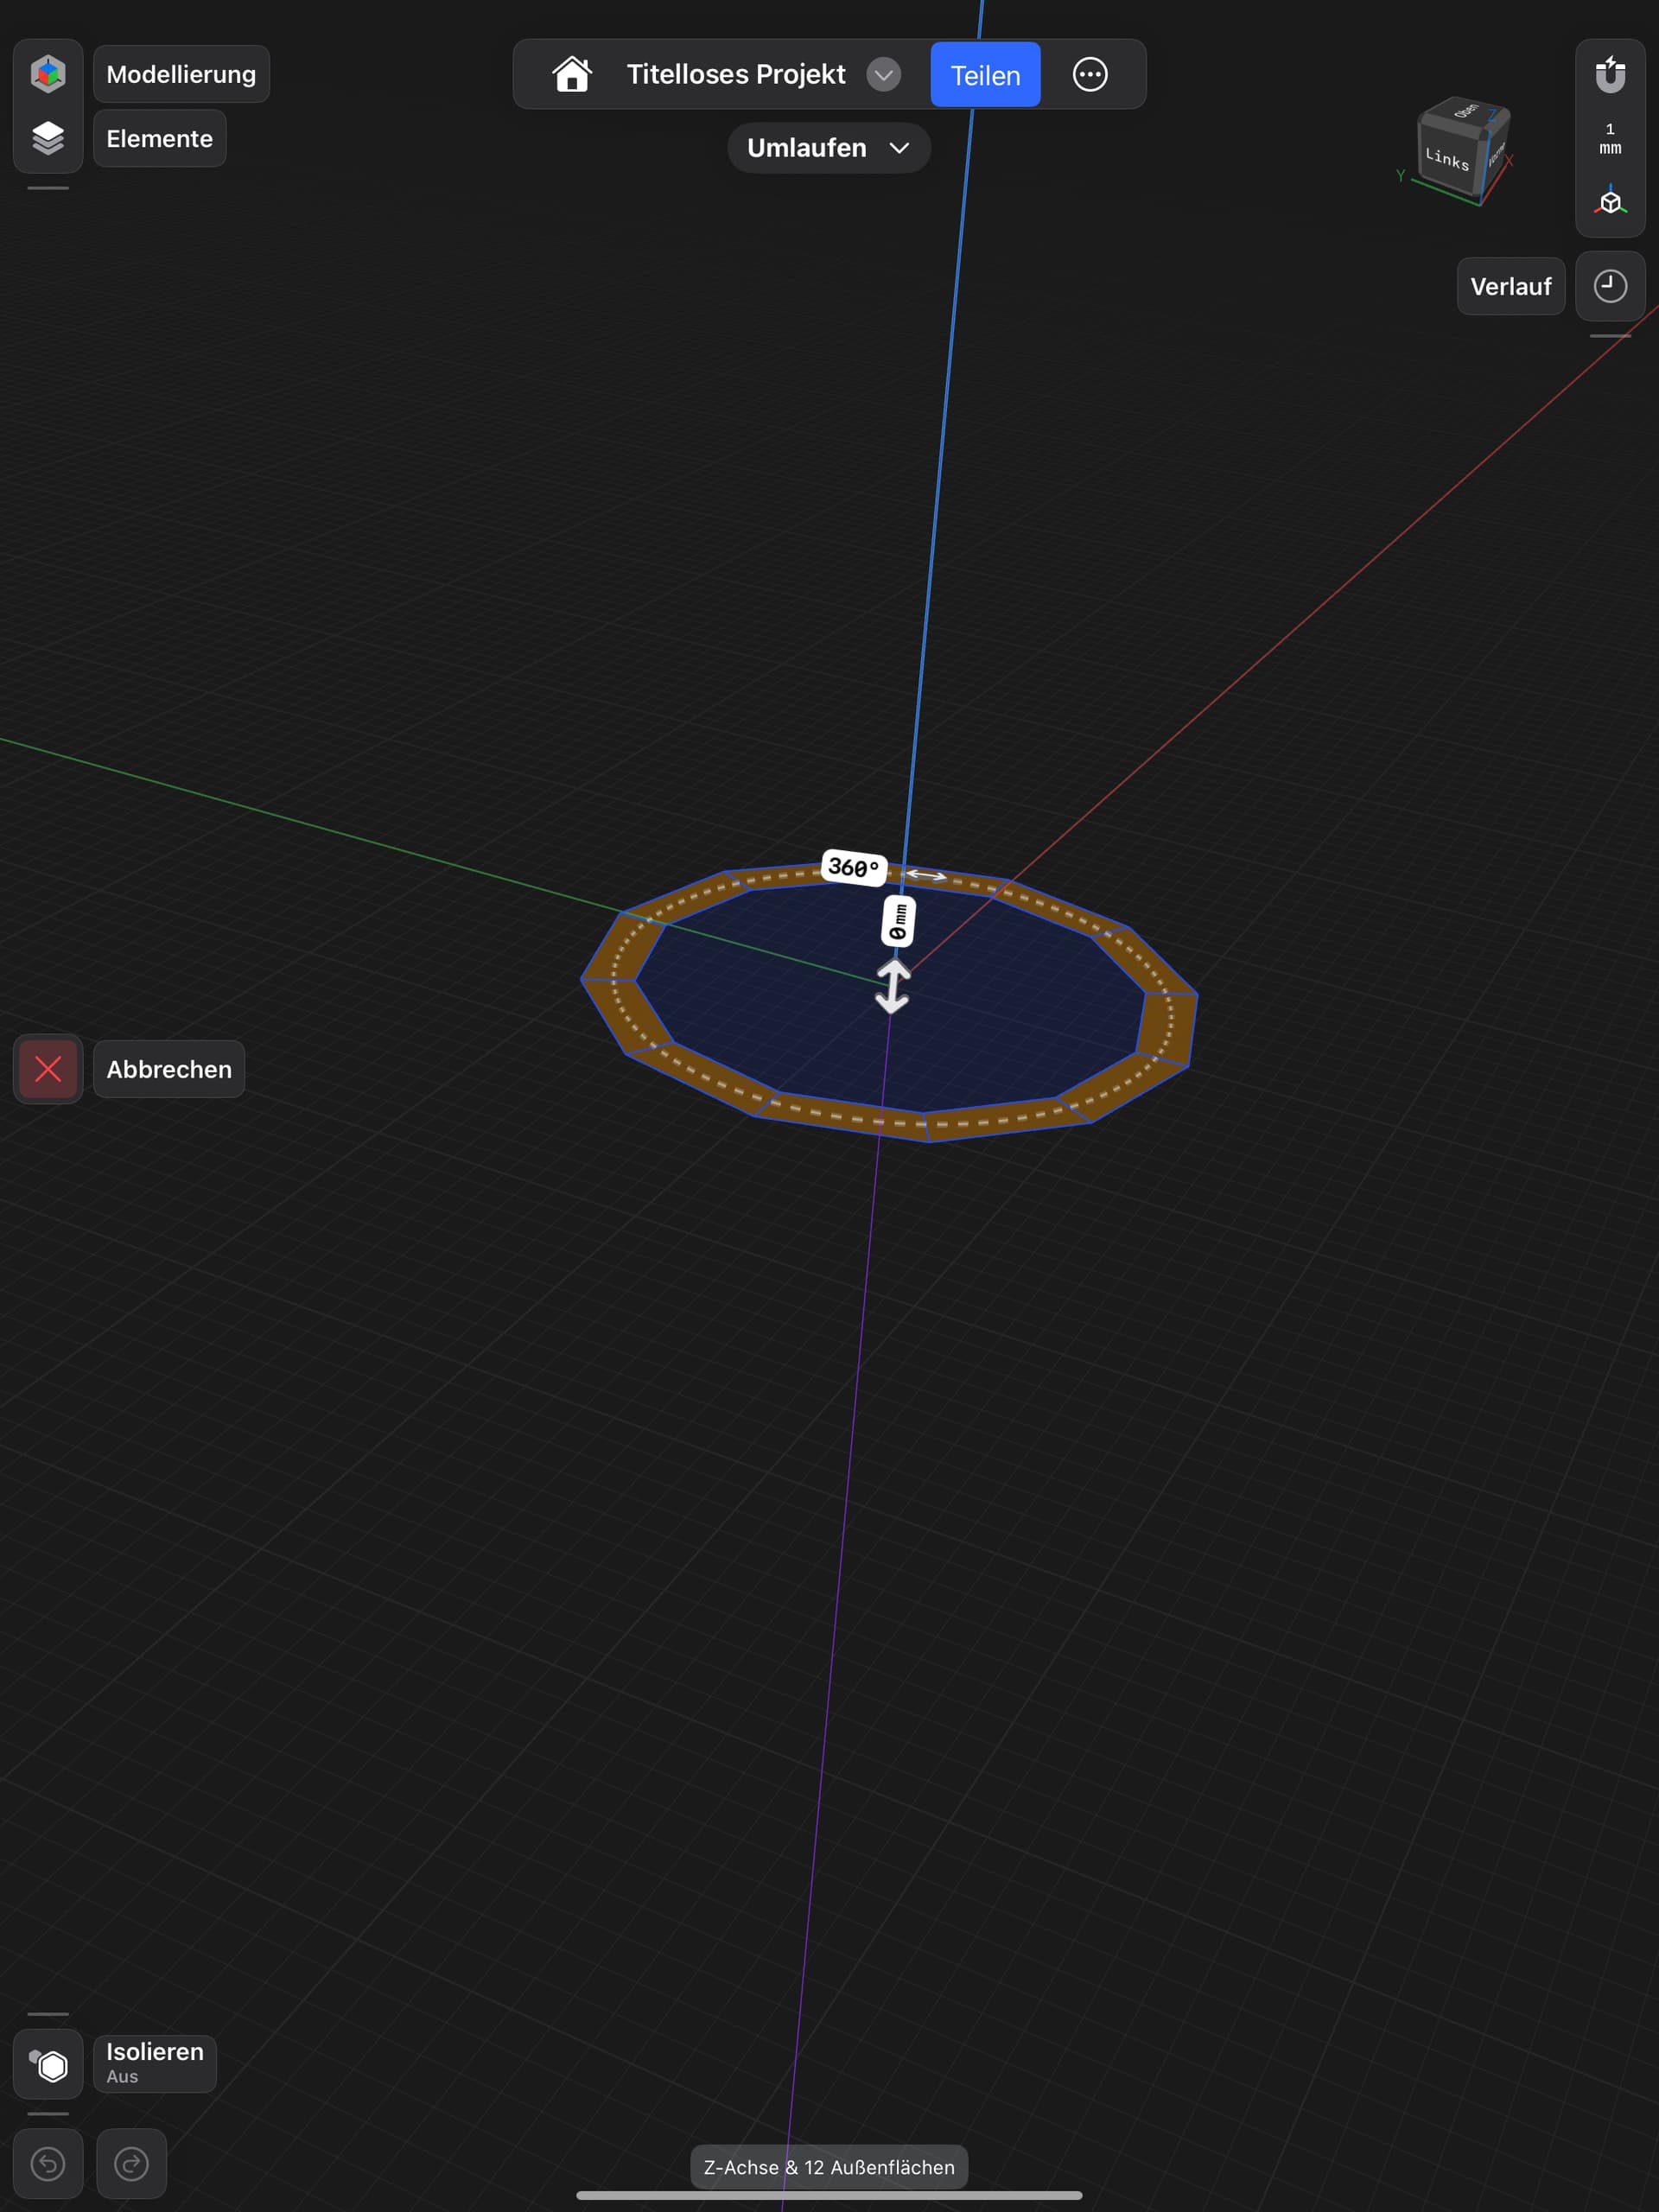Click the Teilen share button
Screen dimensions: 1659x2212
[984, 75]
